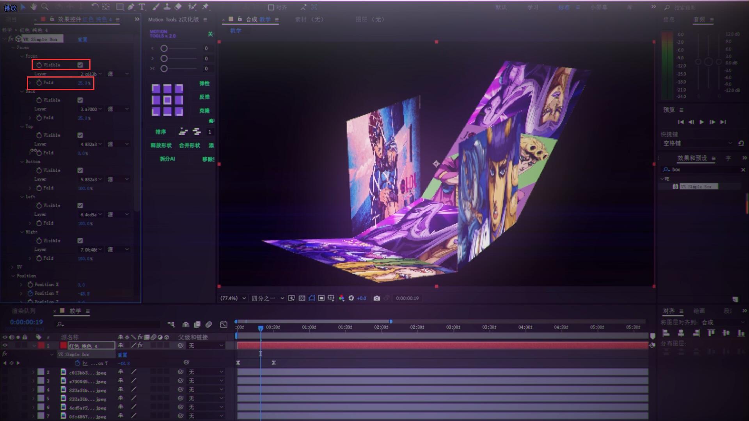The image size is (749, 421).
Task: Open the 音频 audio panel tab
Action: point(699,19)
